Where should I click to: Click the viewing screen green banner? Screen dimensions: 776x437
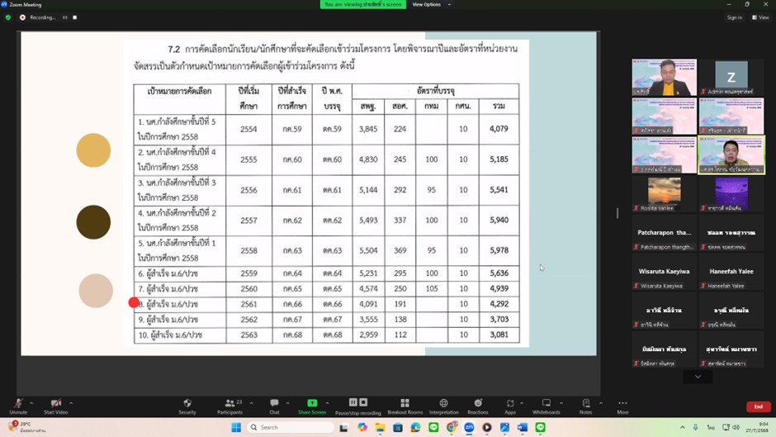point(362,4)
